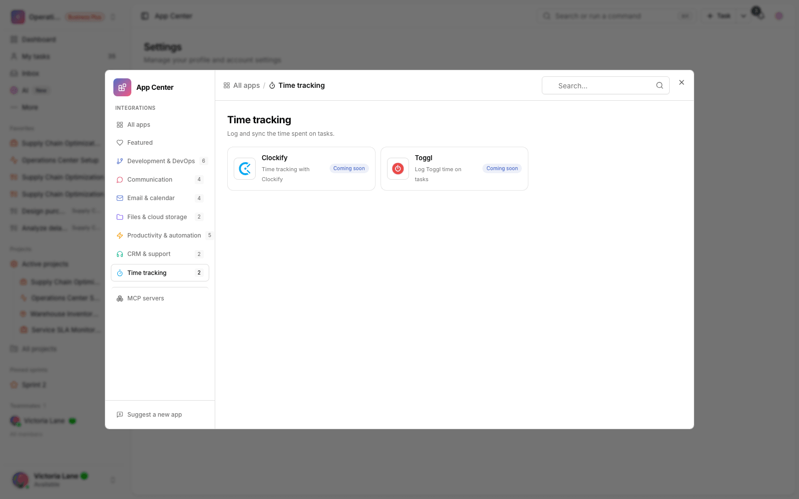Click the MCP servers nodes icon
Screen dimensions: 799x499
tap(120, 298)
